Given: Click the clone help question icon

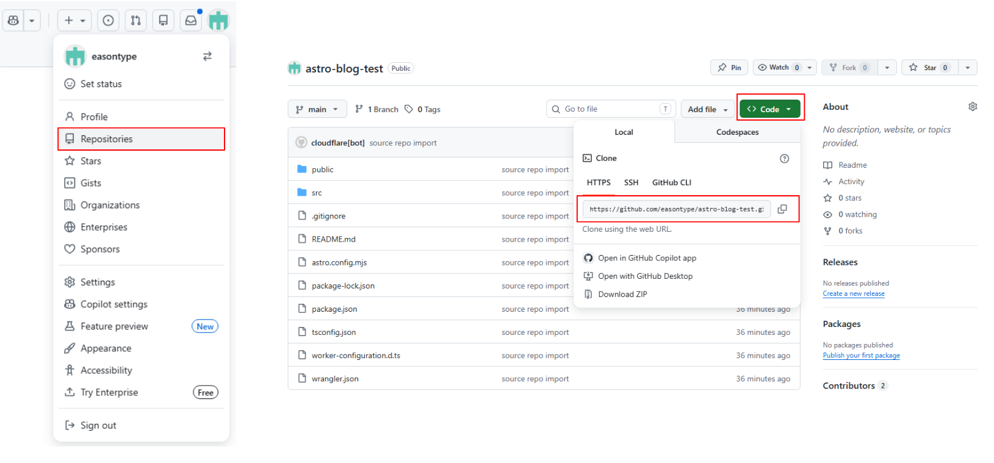Looking at the screenshot, I should click(784, 159).
